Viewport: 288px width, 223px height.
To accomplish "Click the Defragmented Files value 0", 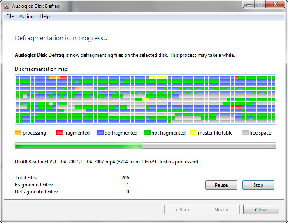I will click(128, 192).
